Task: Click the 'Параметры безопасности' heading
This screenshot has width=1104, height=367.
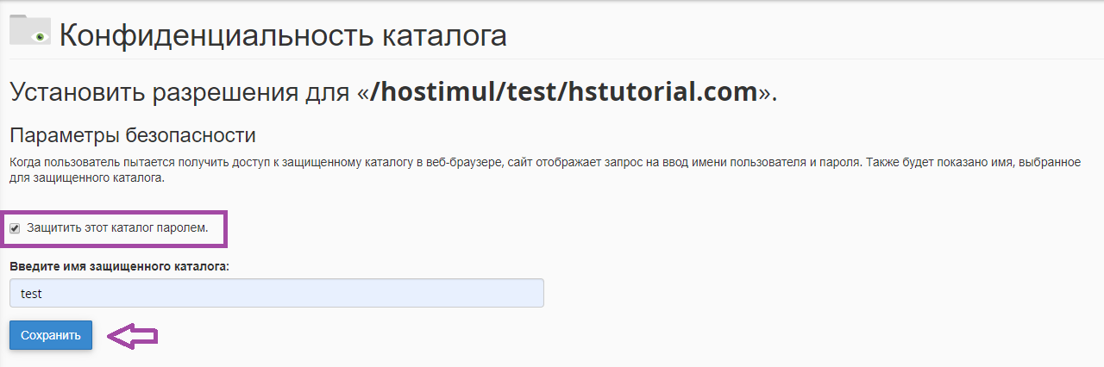Action: [133, 136]
